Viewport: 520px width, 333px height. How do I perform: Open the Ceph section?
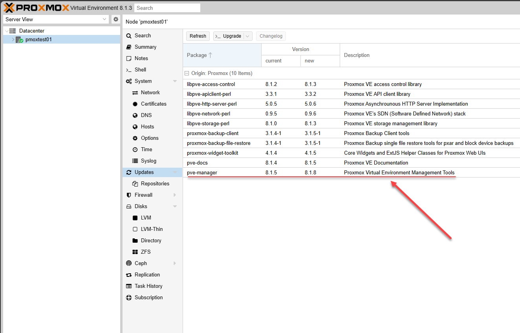(140, 263)
